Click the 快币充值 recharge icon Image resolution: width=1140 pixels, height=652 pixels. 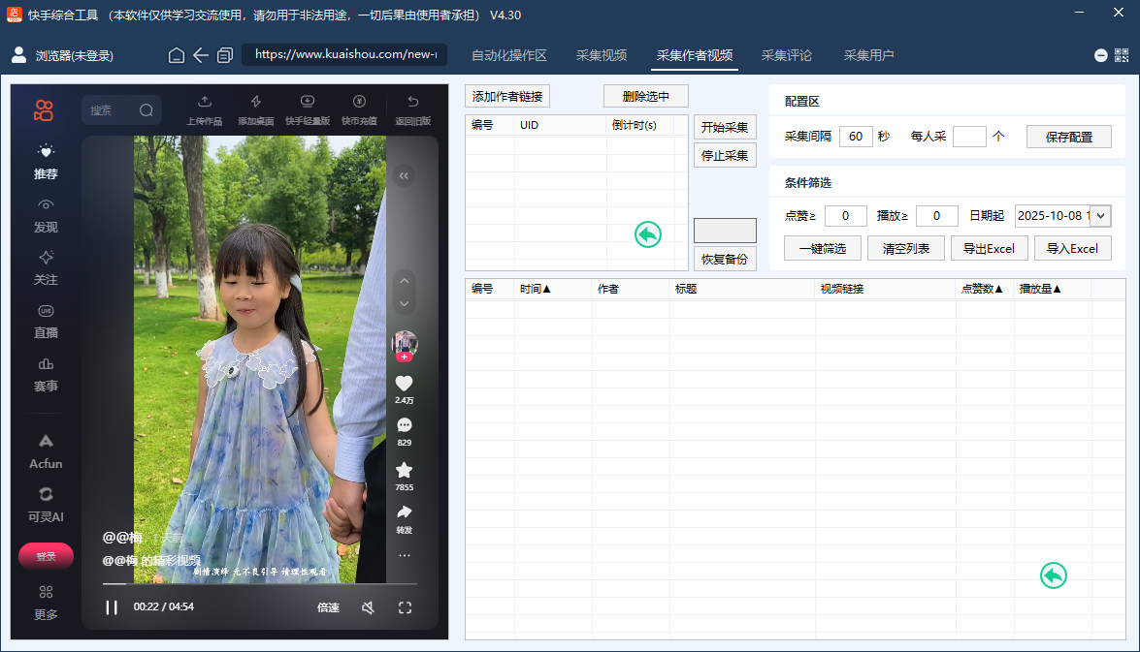tap(359, 107)
